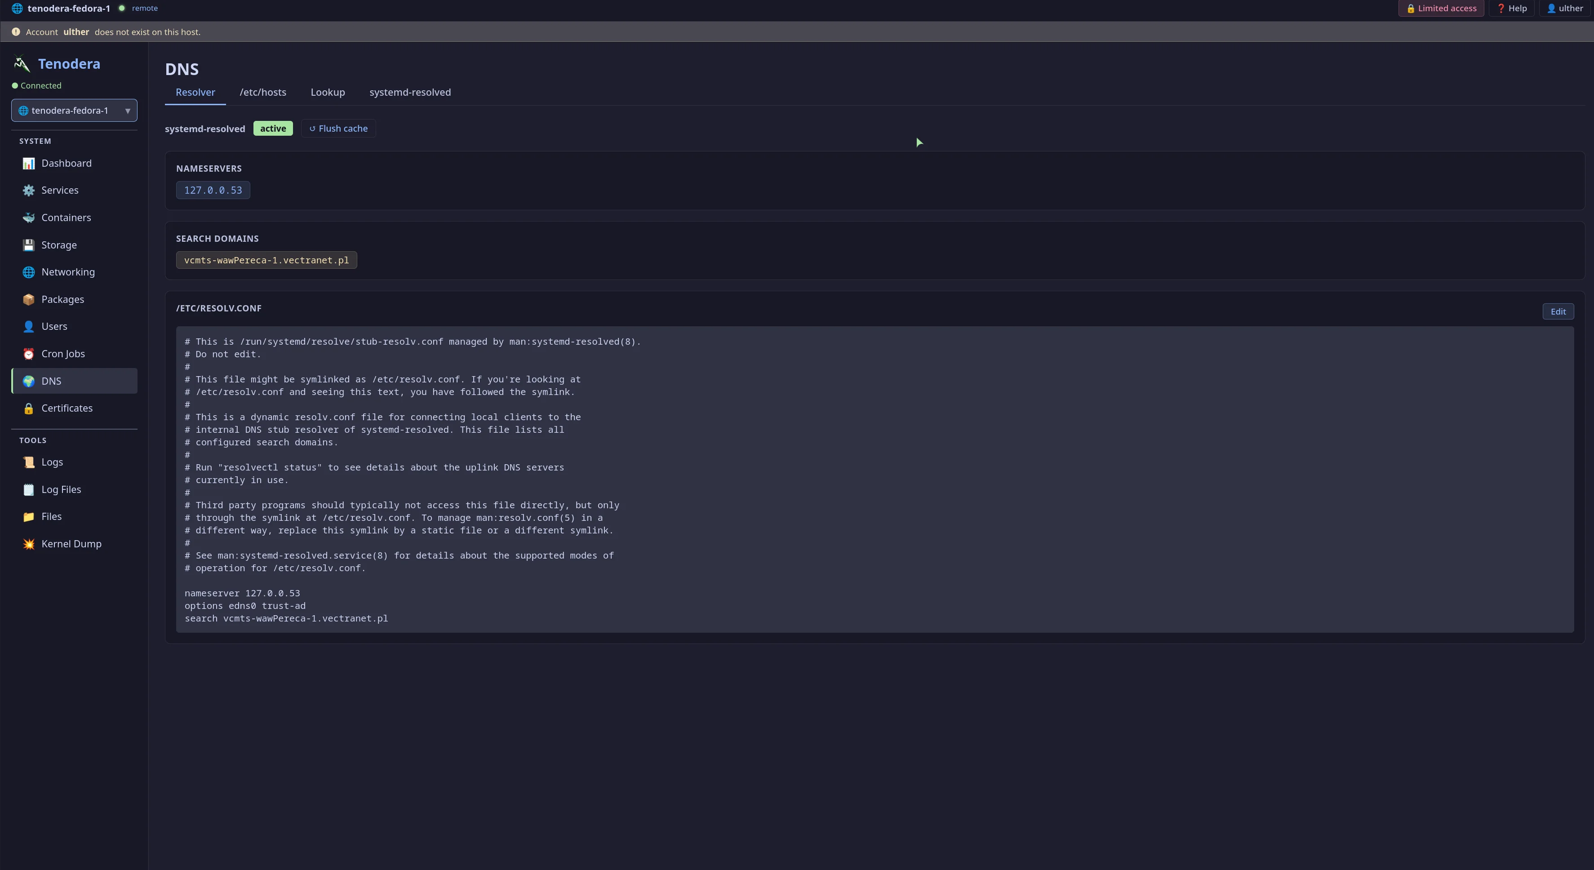The width and height of the screenshot is (1594, 870).
Task: Click the NAMESERVERS section heading
Action: [209, 169]
